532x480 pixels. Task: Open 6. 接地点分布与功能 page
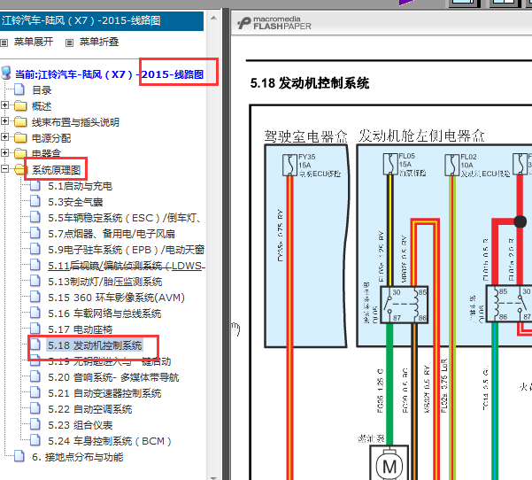pyautogui.click(x=77, y=457)
